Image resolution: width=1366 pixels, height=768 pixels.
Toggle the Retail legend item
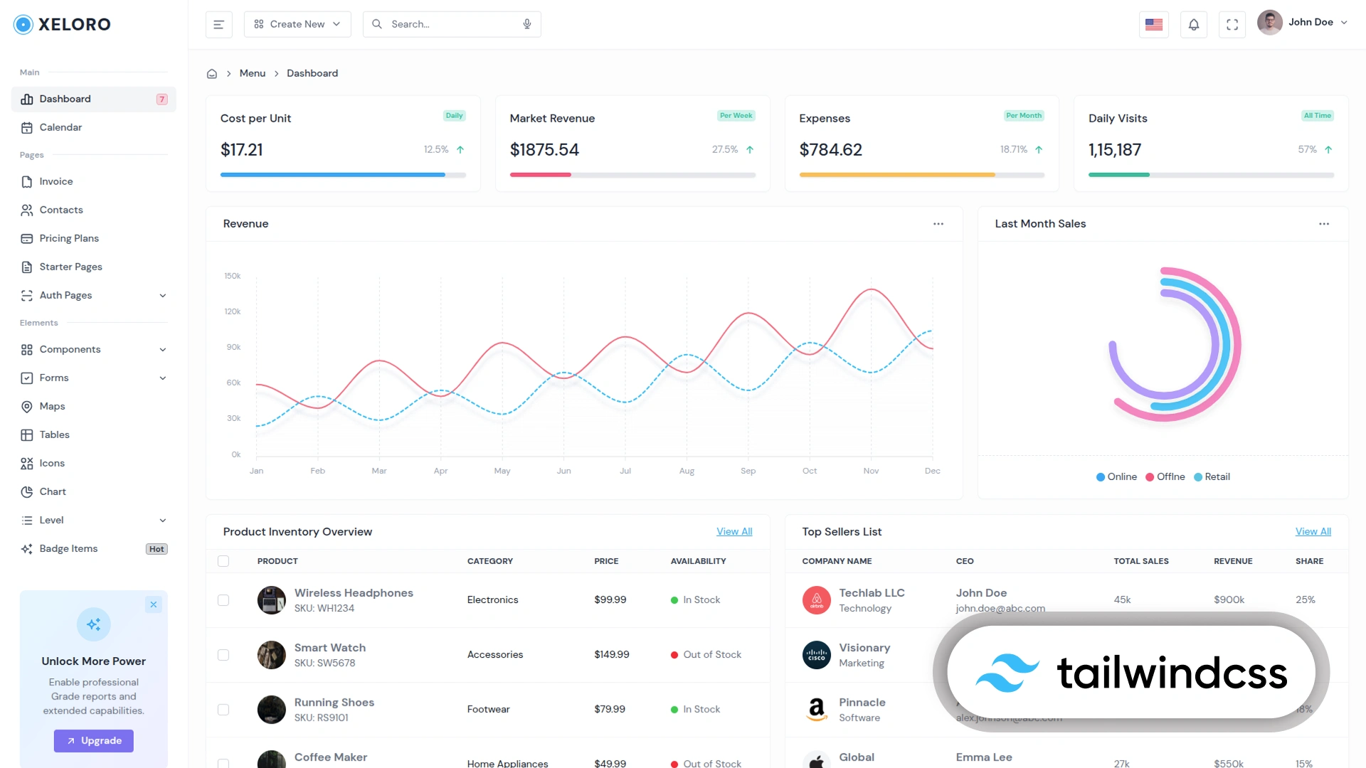1212,476
